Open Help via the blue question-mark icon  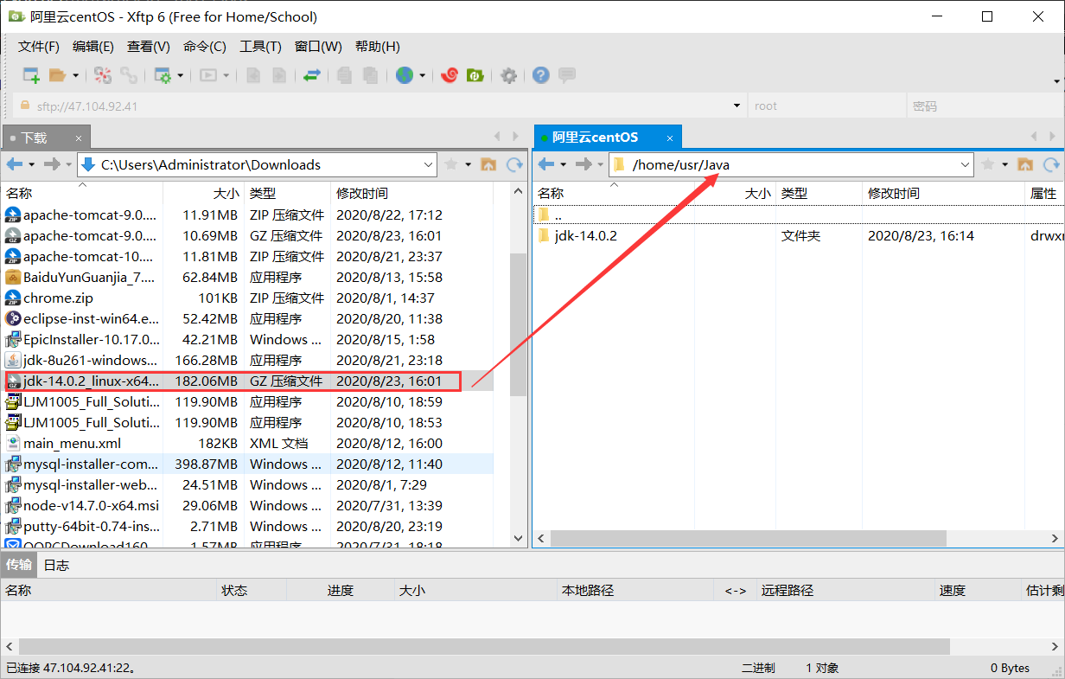click(x=541, y=75)
